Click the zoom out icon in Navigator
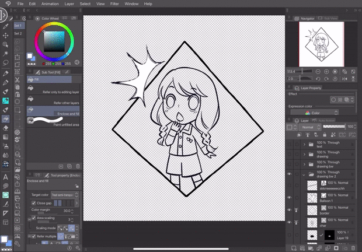The image size is (362, 252). [x=319, y=72]
